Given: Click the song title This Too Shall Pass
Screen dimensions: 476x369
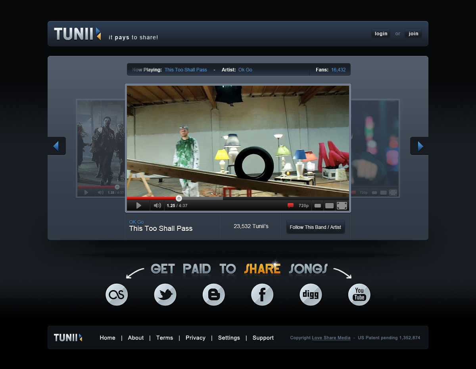Looking at the screenshot, I should click(161, 229).
